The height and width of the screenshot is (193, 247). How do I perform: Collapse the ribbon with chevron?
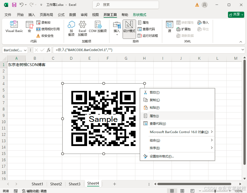(x=241, y=42)
